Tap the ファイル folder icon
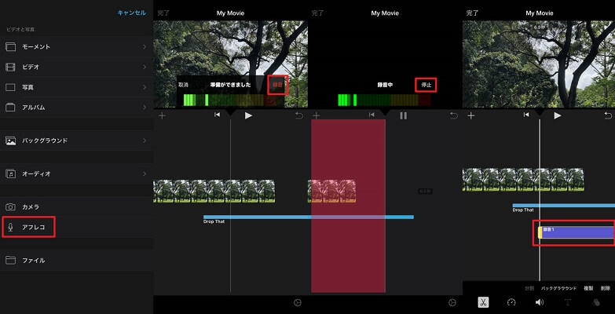This screenshot has height=314, width=615. 10,261
